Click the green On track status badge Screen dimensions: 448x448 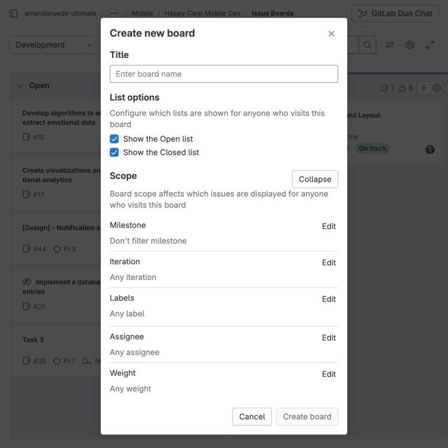372,148
